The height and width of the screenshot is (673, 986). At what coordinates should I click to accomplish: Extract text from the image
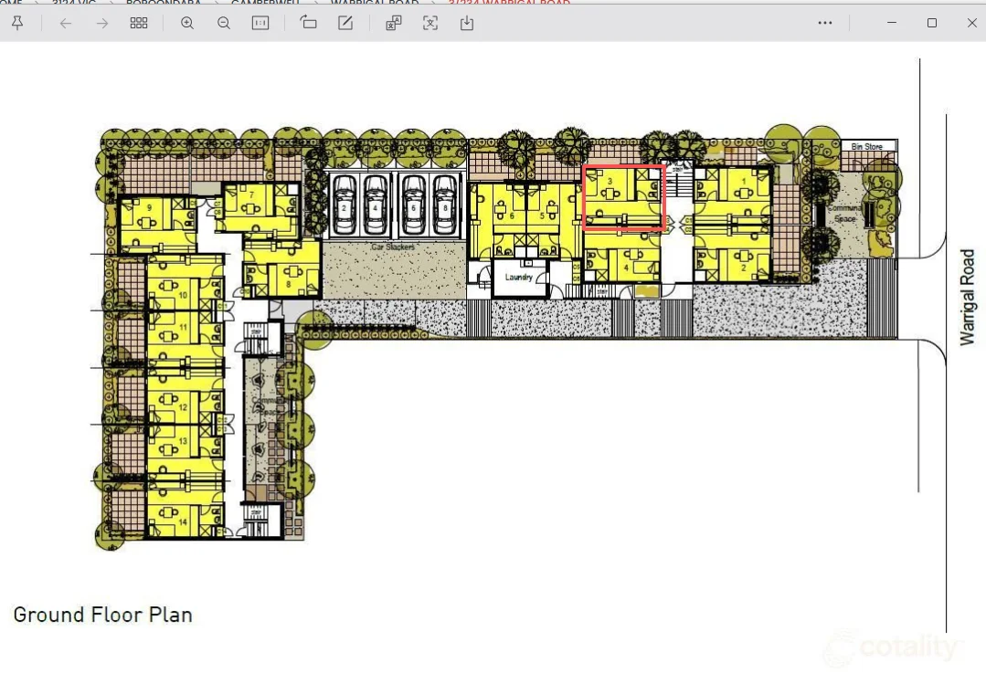[x=430, y=23]
